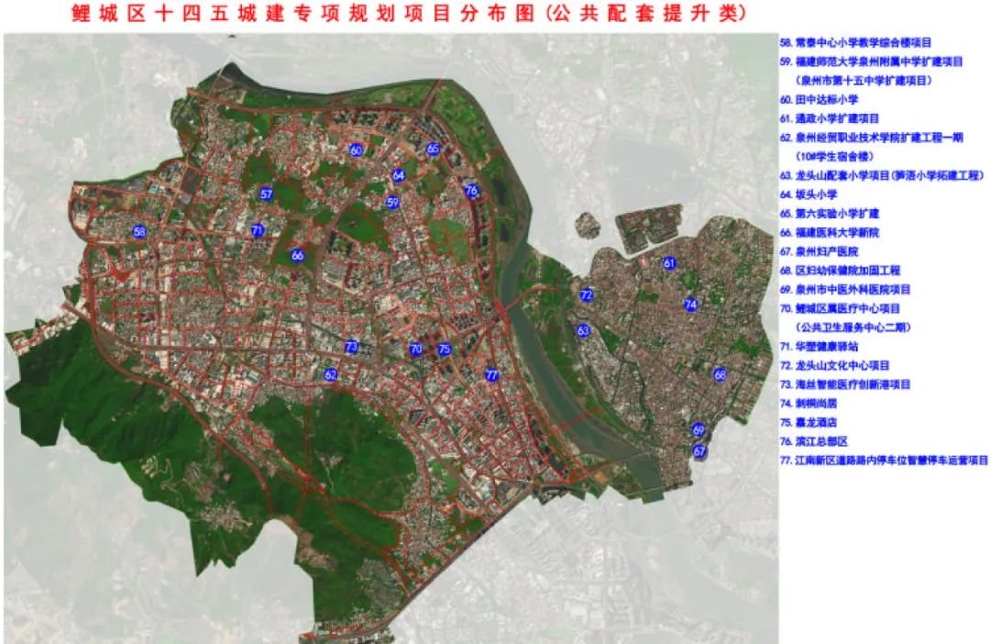
Task: Select the marker numbered 67
Action: [x=699, y=450]
